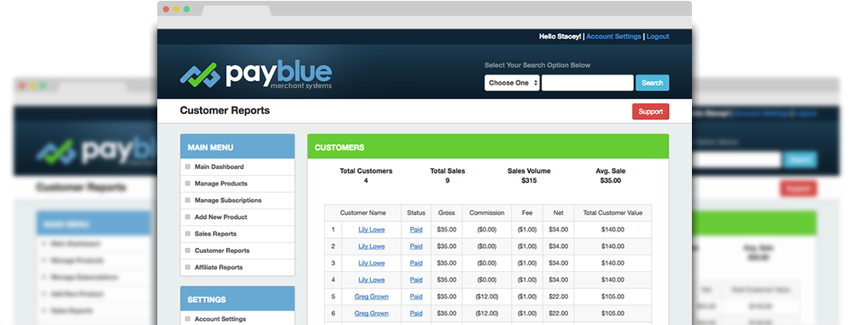
Task: Click the Gross column header
Action: pos(446,213)
